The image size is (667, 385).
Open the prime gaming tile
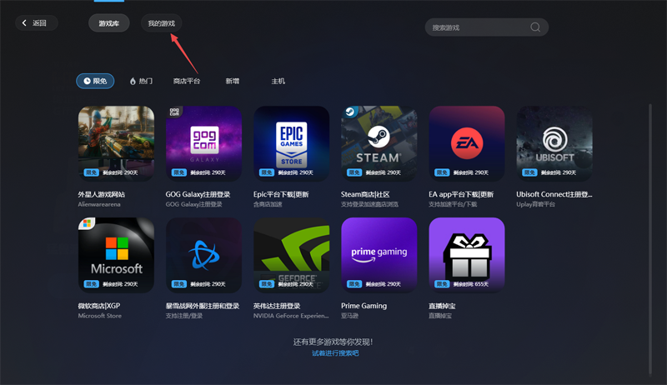click(379, 255)
